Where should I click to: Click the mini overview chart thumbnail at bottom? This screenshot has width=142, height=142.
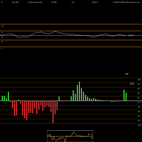[70, 136]
